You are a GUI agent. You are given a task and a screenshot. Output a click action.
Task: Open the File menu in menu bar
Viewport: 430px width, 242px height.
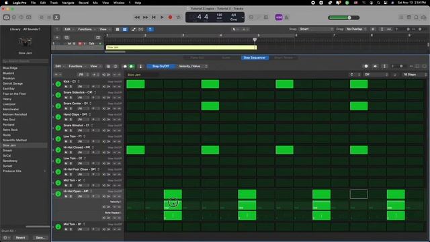(33, 3)
